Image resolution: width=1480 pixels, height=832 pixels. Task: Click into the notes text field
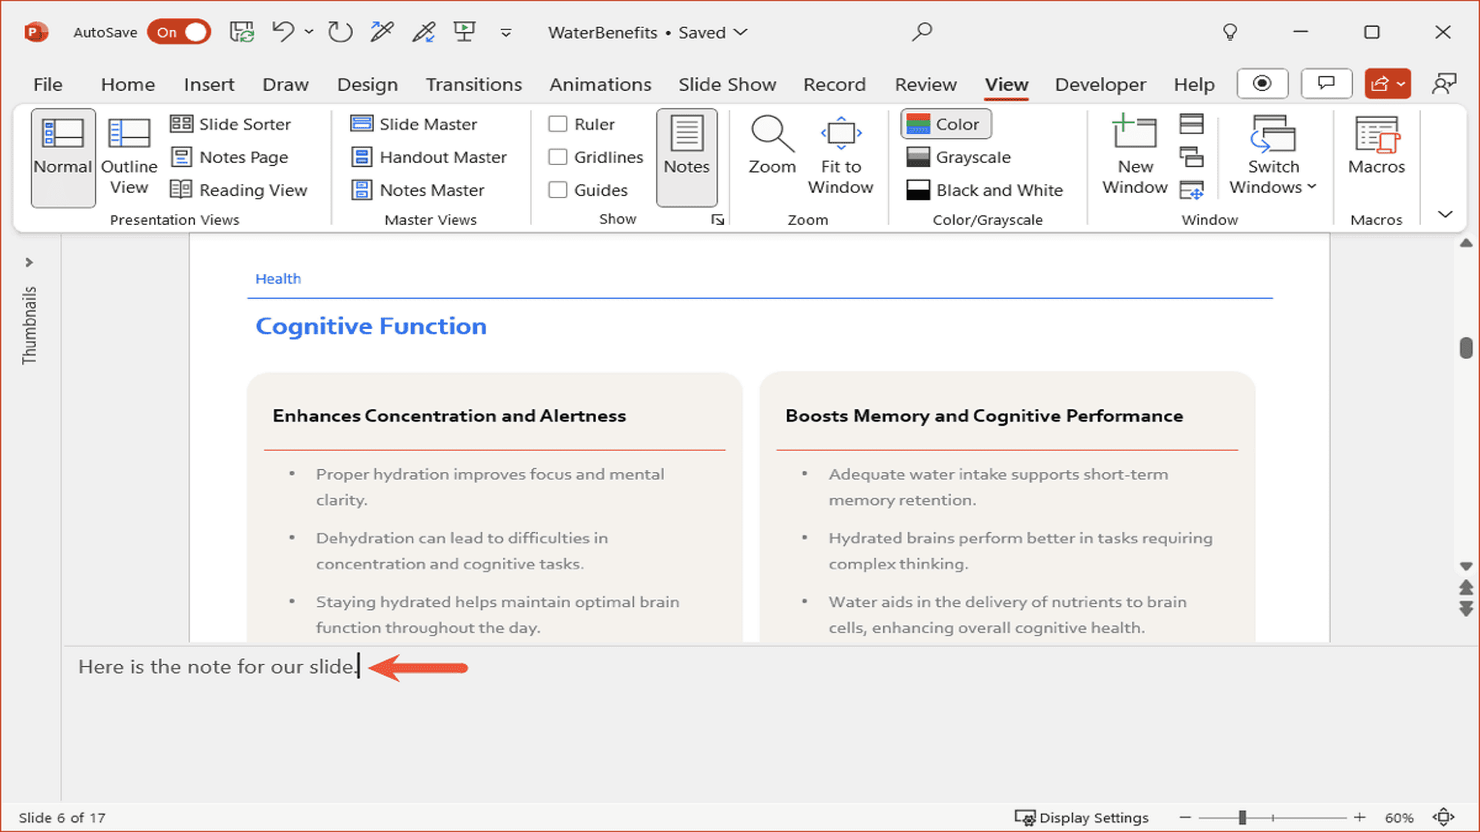(759, 724)
